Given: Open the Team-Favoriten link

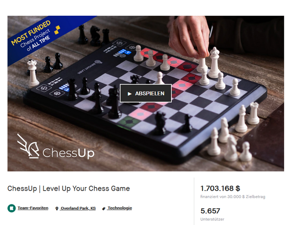Looking at the screenshot, I should tap(33, 208).
